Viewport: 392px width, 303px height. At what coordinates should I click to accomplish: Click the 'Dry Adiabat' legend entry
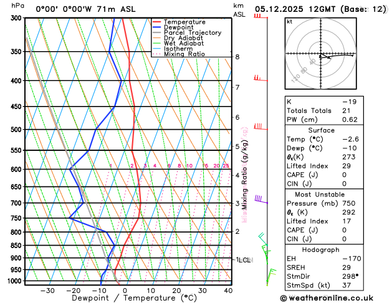pyautogui.click(x=183, y=38)
